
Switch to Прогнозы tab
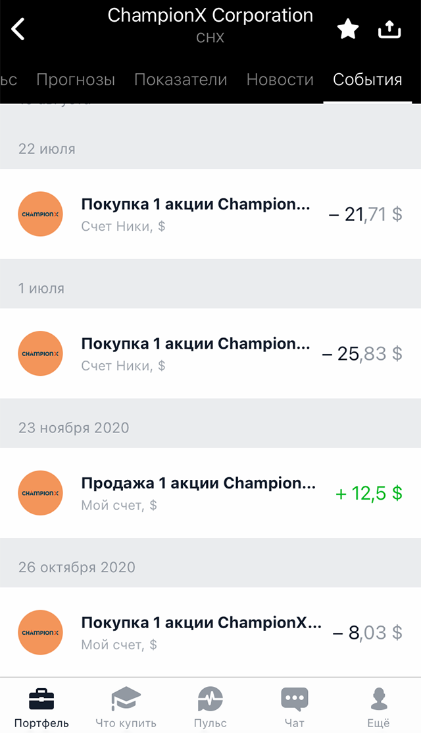(x=76, y=80)
